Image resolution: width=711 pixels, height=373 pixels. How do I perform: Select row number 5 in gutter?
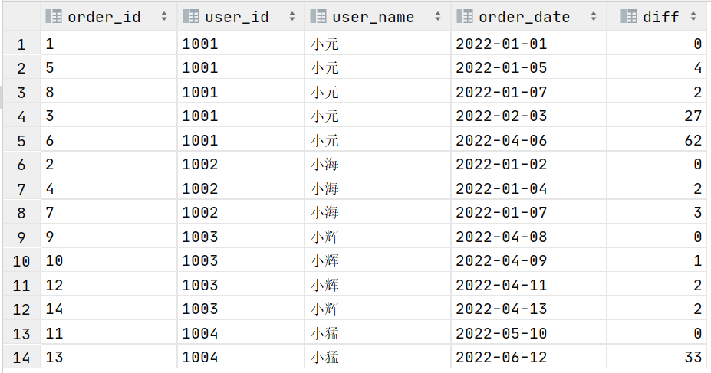click(21, 140)
